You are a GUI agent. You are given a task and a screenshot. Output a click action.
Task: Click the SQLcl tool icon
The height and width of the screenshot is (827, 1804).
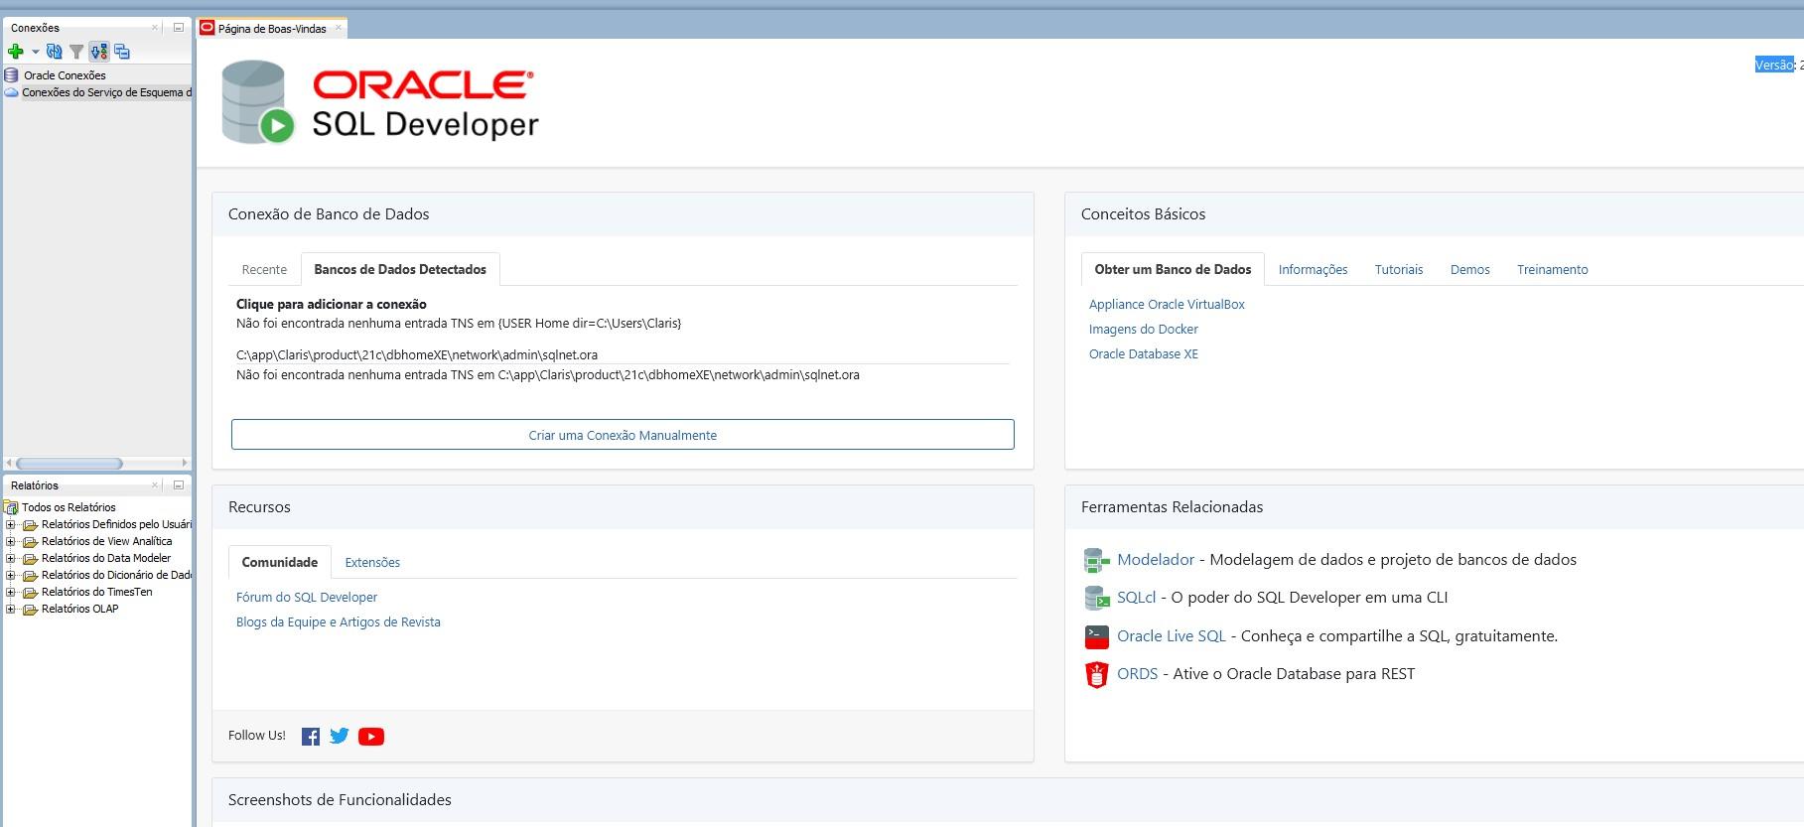point(1096,598)
